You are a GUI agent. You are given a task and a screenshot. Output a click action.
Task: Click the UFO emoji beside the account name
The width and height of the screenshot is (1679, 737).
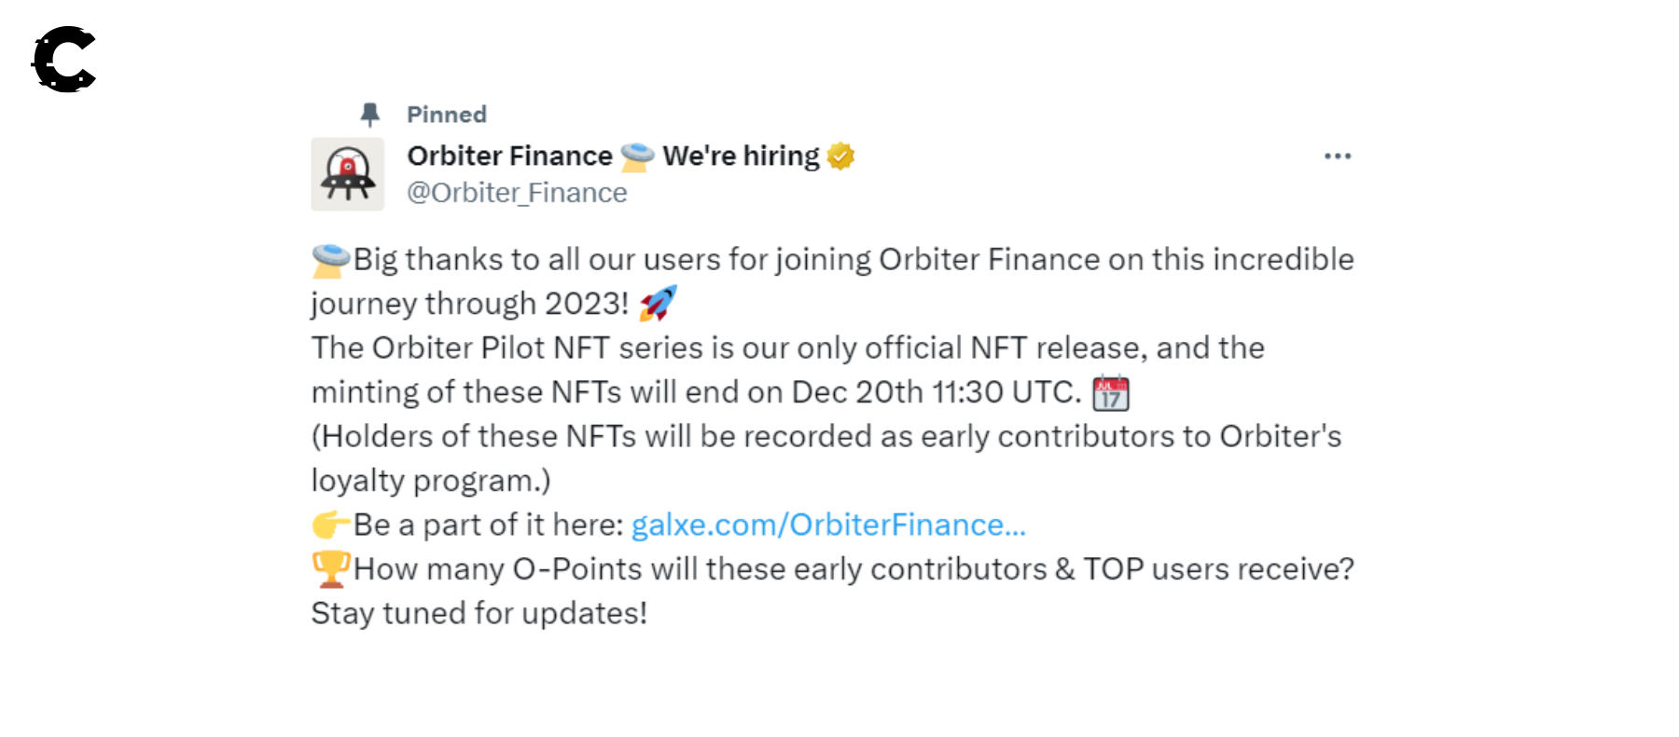point(637,157)
